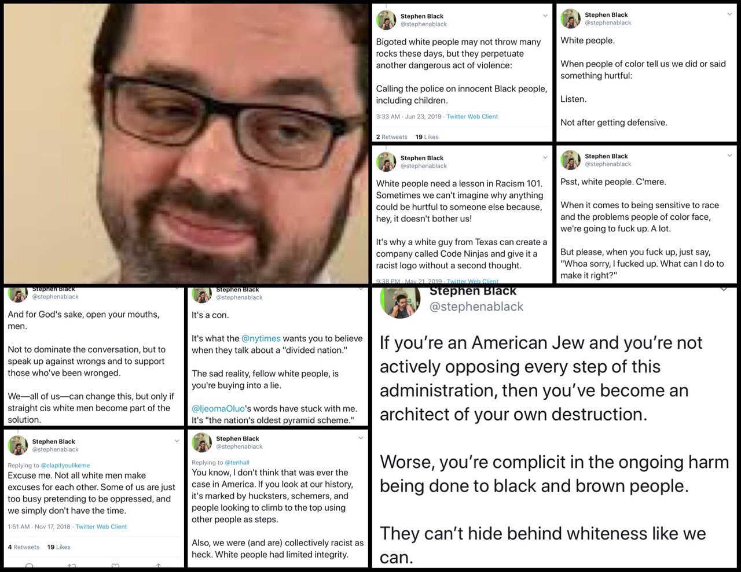Screen dimensions: 741x572
Task: Open chevron menu on @clapifyoulikeme reply tweet
Action: pyautogui.click(x=177, y=441)
